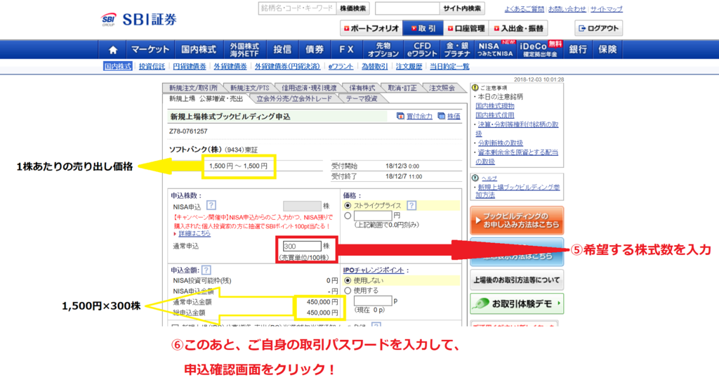719x387 pixels.
Task: Switch to 立会外分売/立会外トレード tab
Action: tap(294, 98)
